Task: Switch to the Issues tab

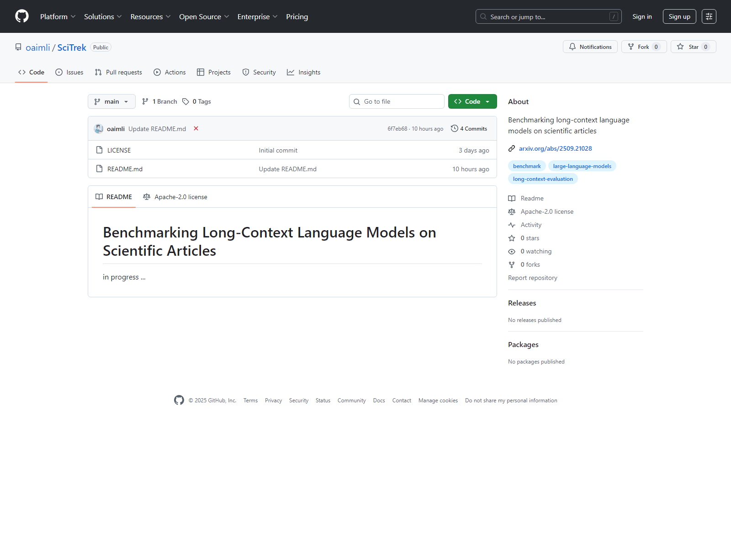Action: (69, 72)
